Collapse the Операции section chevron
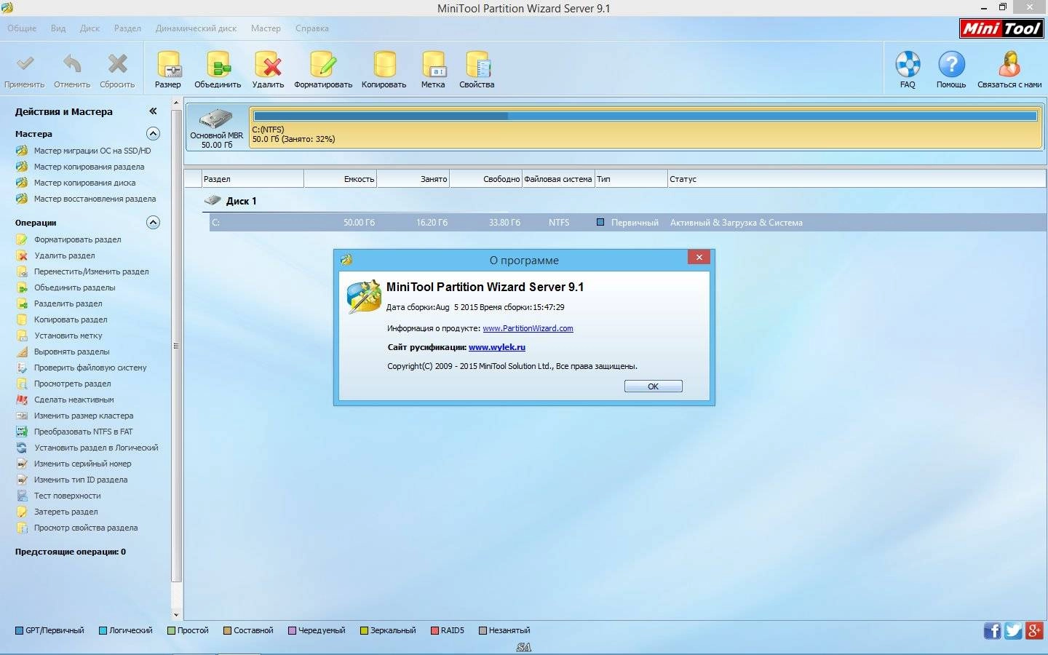The width and height of the screenshot is (1048, 655). click(x=153, y=222)
